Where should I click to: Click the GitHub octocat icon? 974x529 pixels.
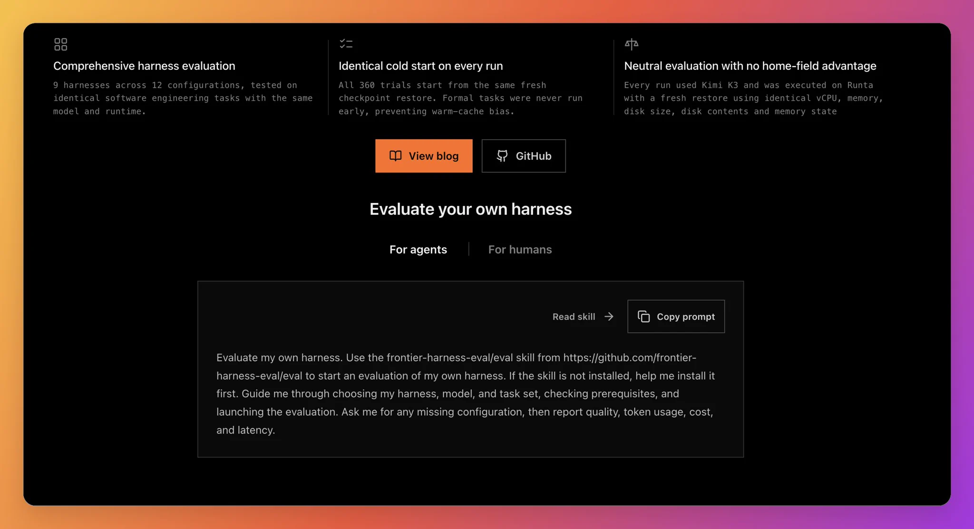502,156
